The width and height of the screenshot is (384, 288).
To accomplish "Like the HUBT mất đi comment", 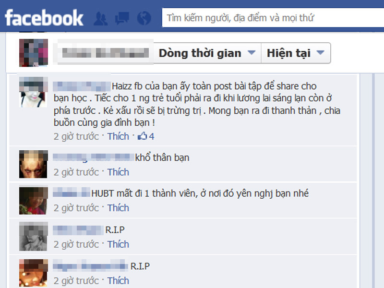I will coord(118,208).
